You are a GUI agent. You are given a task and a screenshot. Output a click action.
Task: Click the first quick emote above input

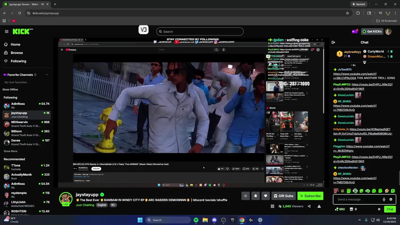[x=336, y=191]
